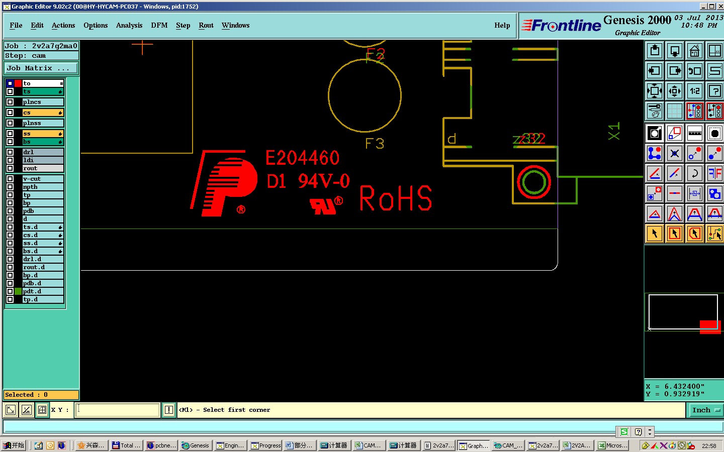
Task: Open the File menu
Action: click(16, 25)
